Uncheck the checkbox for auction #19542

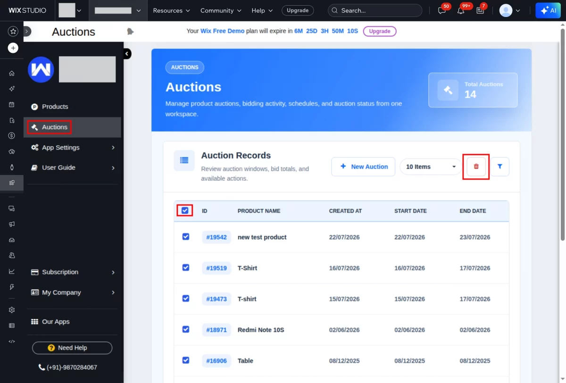point(186,237)
